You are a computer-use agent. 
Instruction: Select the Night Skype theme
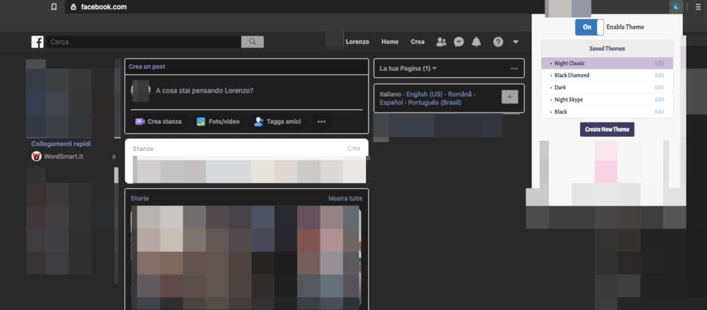[x=569, y=100]
